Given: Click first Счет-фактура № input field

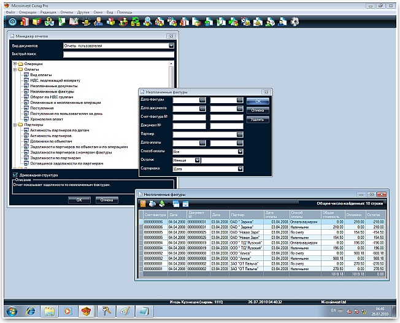Looking at the screenshot, I should point(190,117).
